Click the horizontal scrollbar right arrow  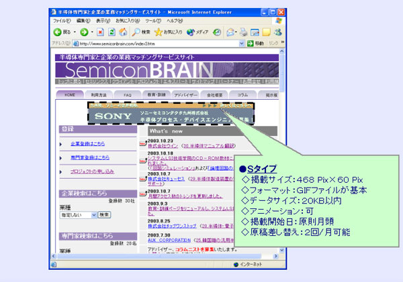click(276, 256)
